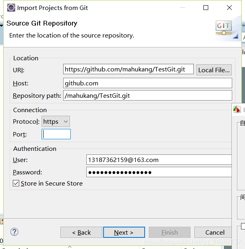This screenshot has height=249, width=245.
Task: Click in the URI input field
Action: [128, 69]
